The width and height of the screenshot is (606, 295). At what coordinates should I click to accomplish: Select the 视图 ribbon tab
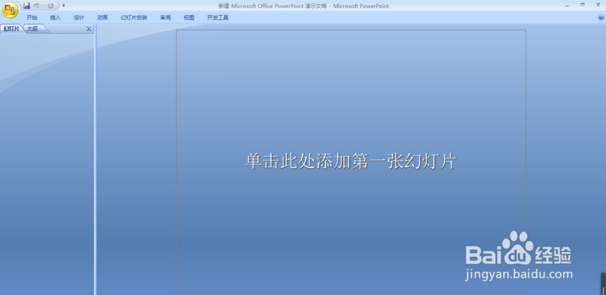[x=189, y=18]
